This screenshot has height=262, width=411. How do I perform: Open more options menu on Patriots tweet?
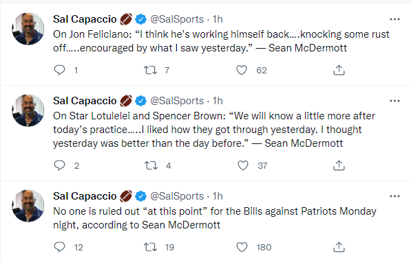coord(394,196)
